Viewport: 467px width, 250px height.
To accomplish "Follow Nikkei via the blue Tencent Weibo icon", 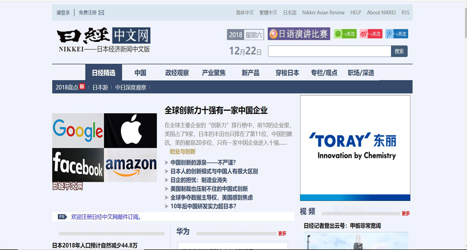I will tap(397, 34).
